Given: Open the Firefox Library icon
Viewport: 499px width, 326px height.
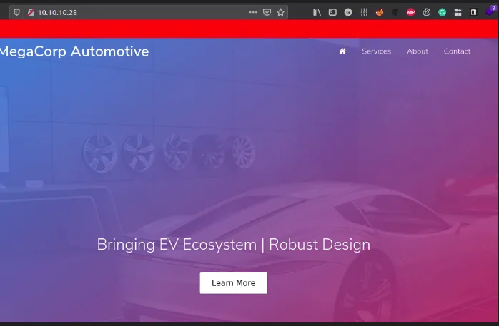Looking at the screenshot, I should click(x=317, y=12).
